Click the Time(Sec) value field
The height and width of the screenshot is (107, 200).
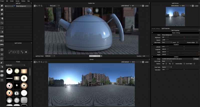[x=146, y=56]
